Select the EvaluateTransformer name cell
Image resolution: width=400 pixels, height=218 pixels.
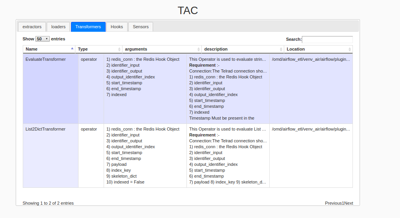click(x=51, y=89)
